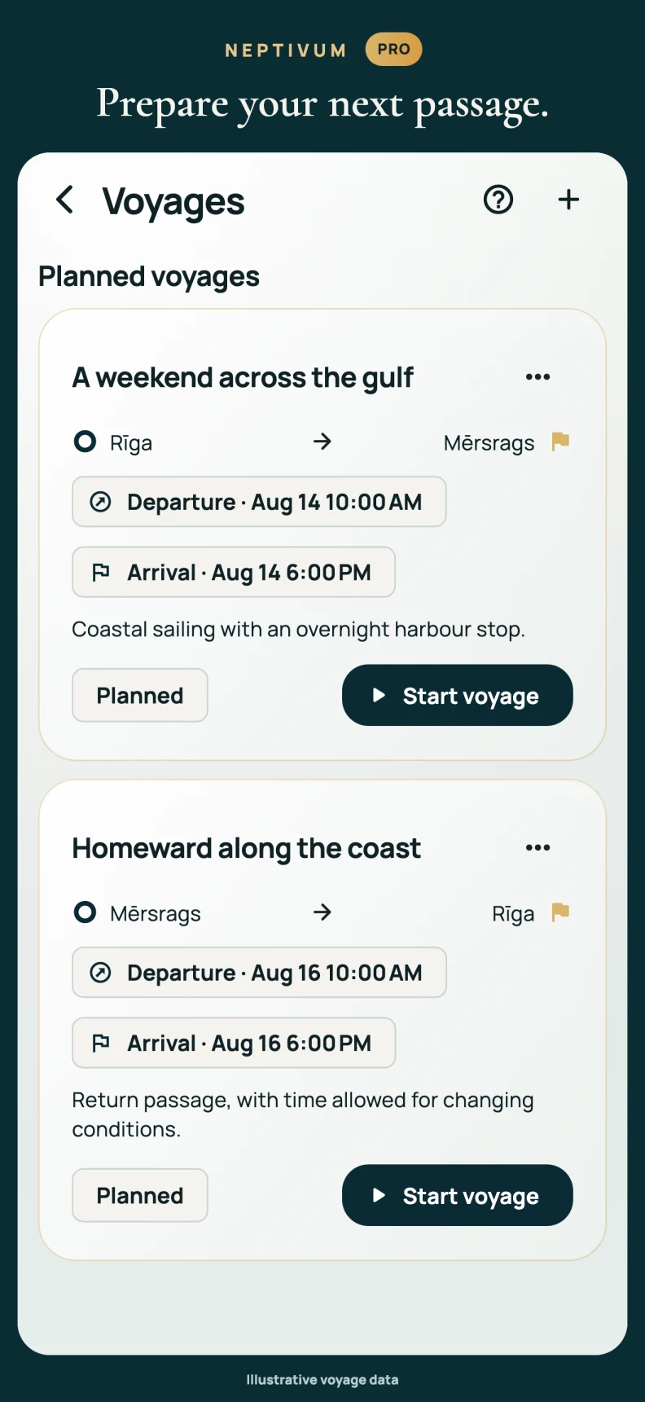Go back using the left chevron

click(65, 200)
